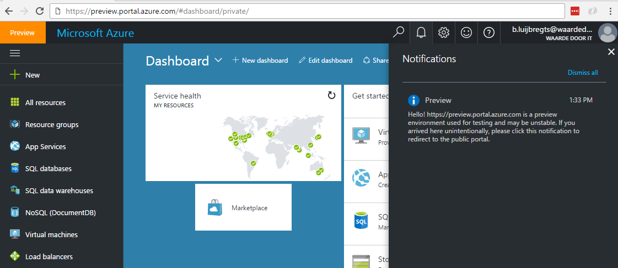Click the Notifications panel heading
The image size is (618, 268).
coord(429,59)
